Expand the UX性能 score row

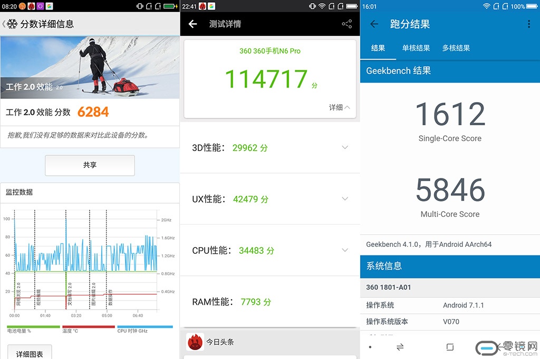click(345, 199)
